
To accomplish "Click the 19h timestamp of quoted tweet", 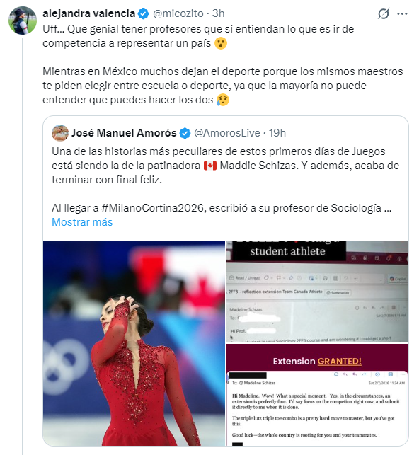I will [277, 133].
